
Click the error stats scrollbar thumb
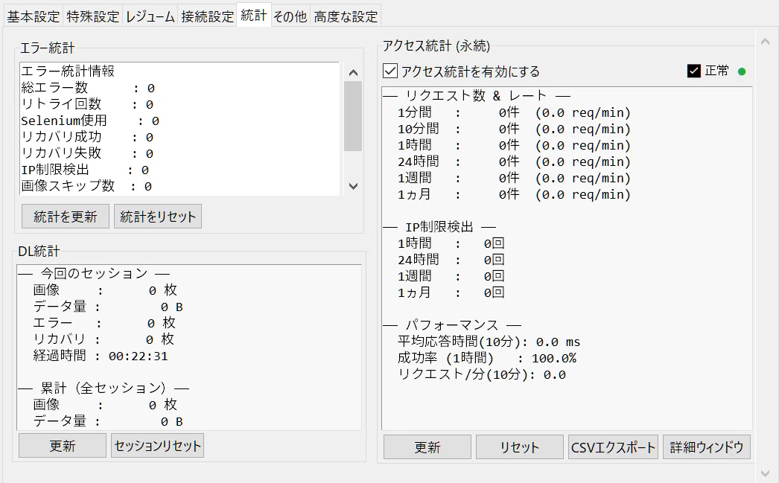coord(353,116)
